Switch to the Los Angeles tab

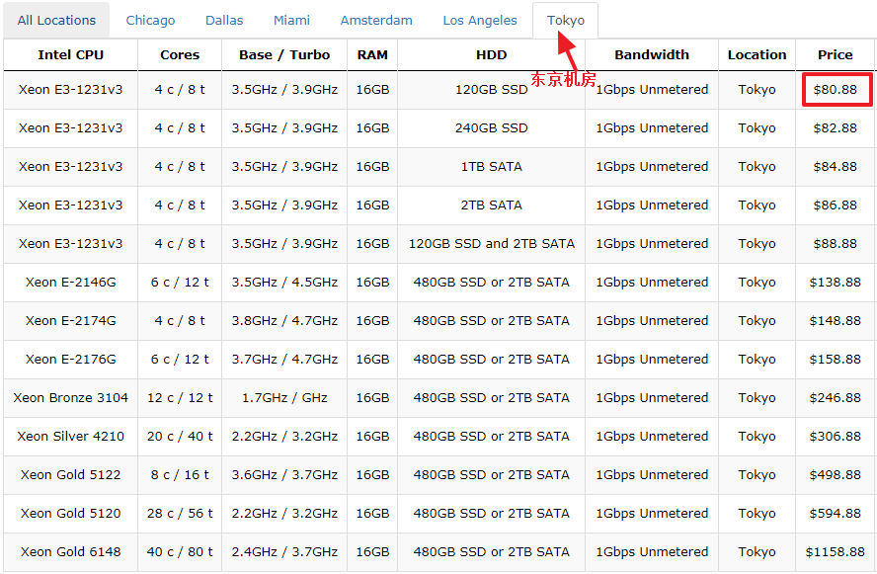coord(479,20)
